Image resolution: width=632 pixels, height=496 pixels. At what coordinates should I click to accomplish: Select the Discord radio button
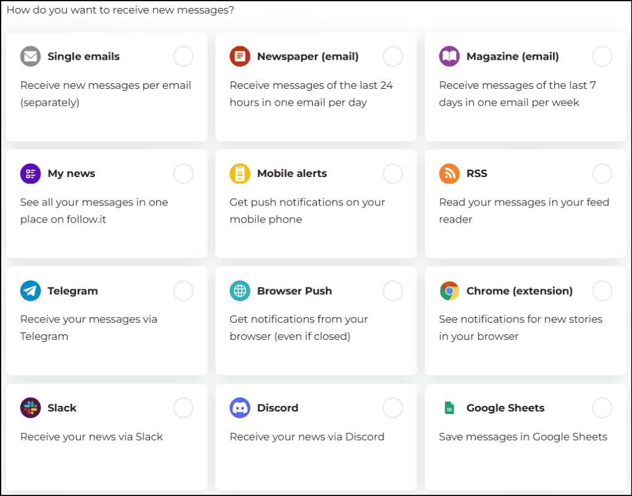[393, 408]
